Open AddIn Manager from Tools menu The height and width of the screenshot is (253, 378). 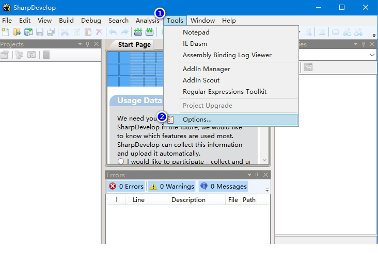tap(231, 69)
